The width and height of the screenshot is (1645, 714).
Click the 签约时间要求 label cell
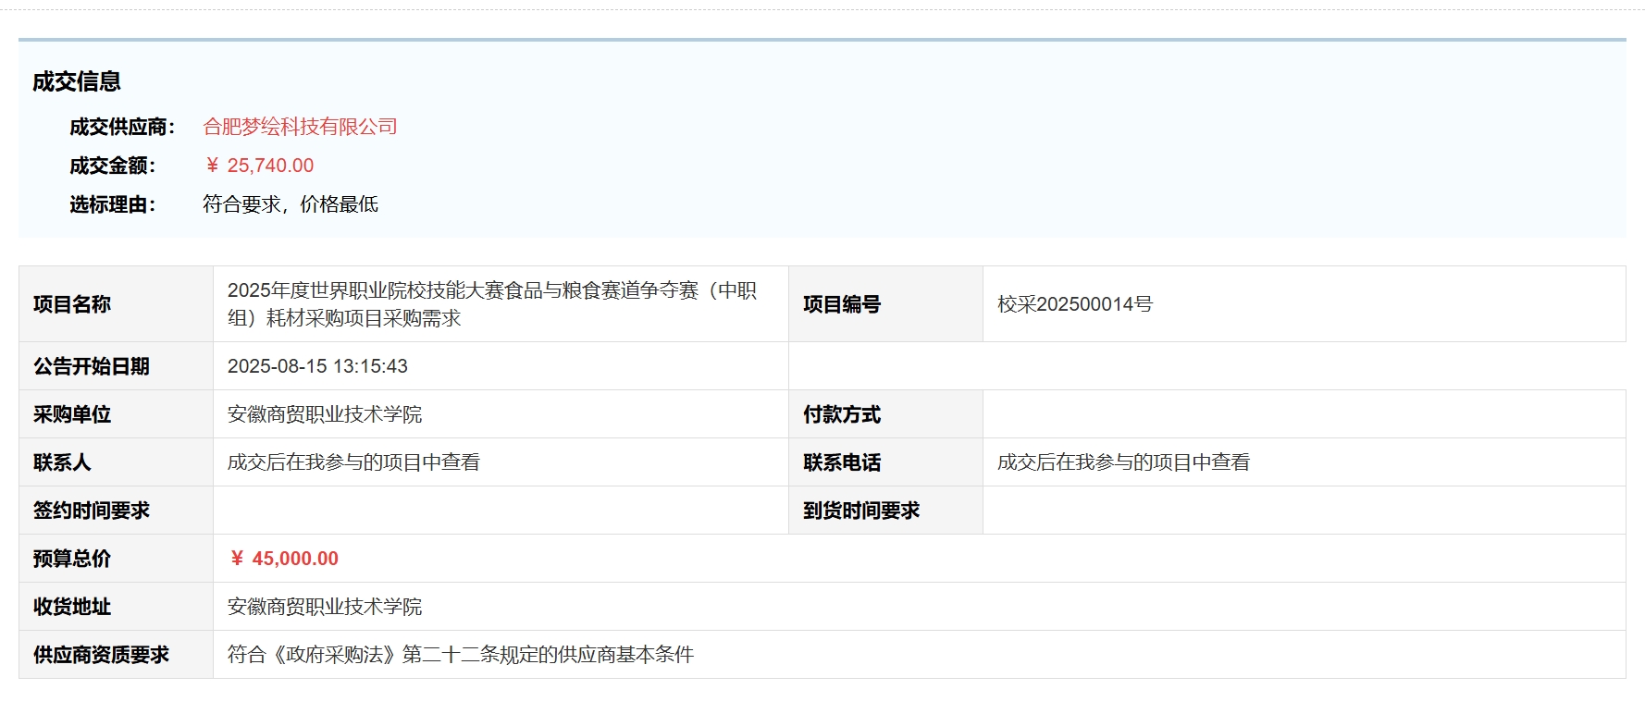point(92,511)
